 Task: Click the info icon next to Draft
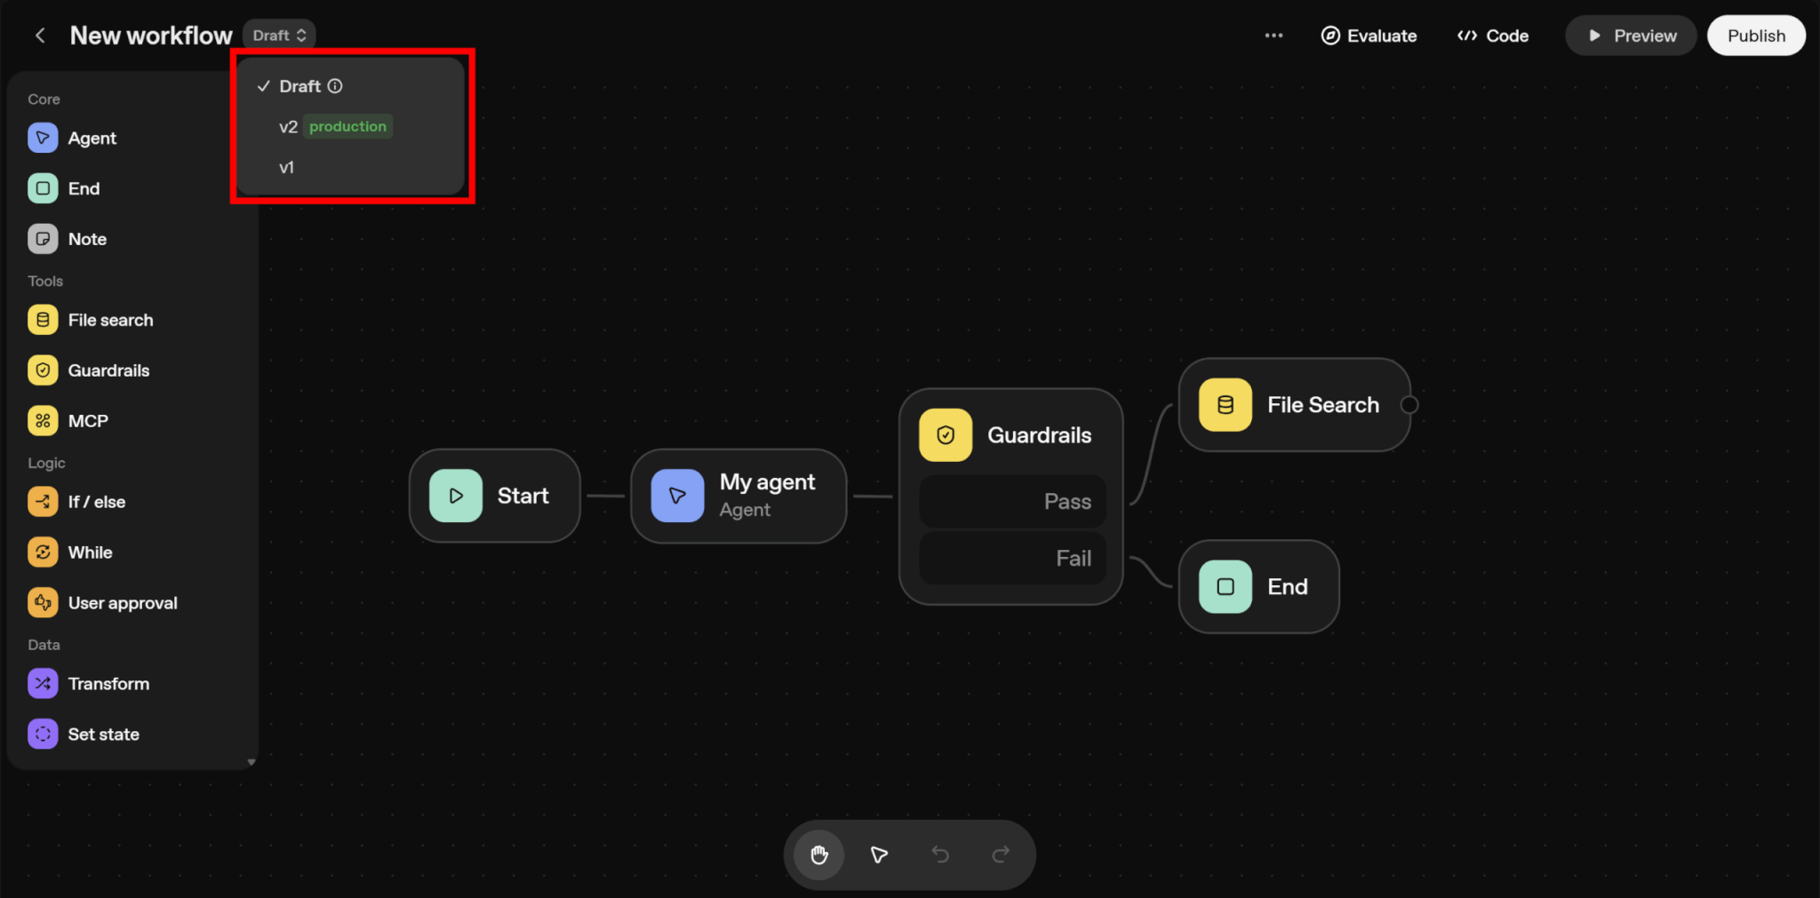click(335, 86)
